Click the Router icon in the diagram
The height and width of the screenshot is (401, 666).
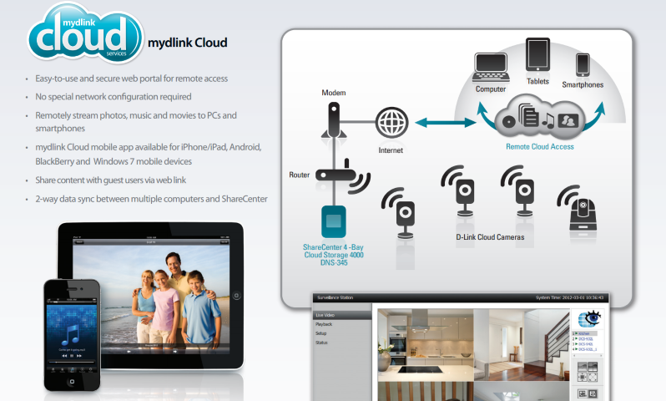pyautogui.click(x=342, y=176)
